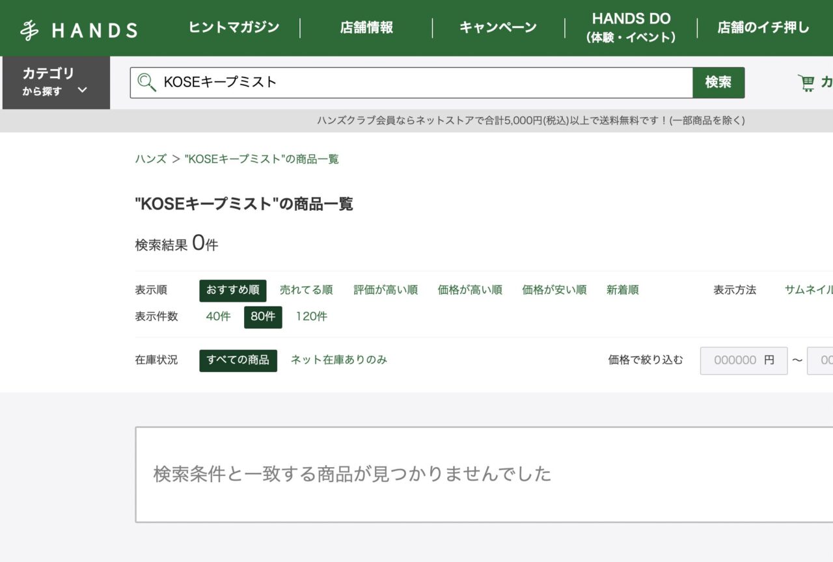Viewport: 833px width, 562px height.
Task: Open ヒントマガジン menu item
Action: click(234, 27)
